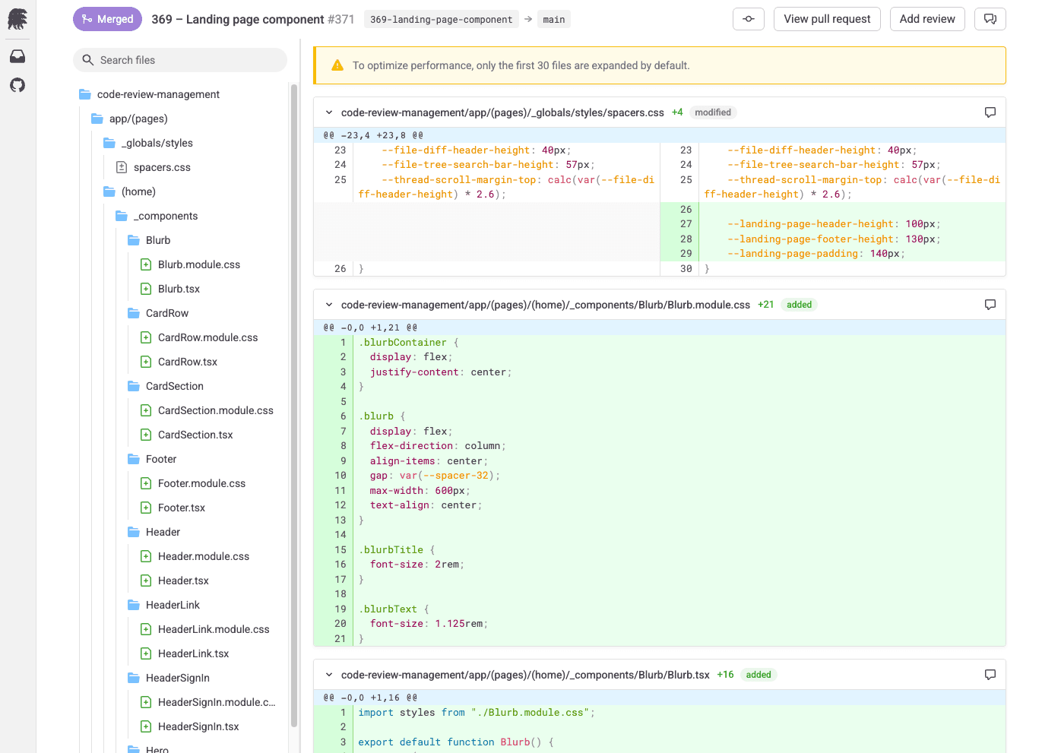Select Footer.tsx in file tree

point(173,508)
